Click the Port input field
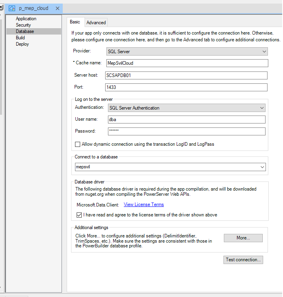 186,87
